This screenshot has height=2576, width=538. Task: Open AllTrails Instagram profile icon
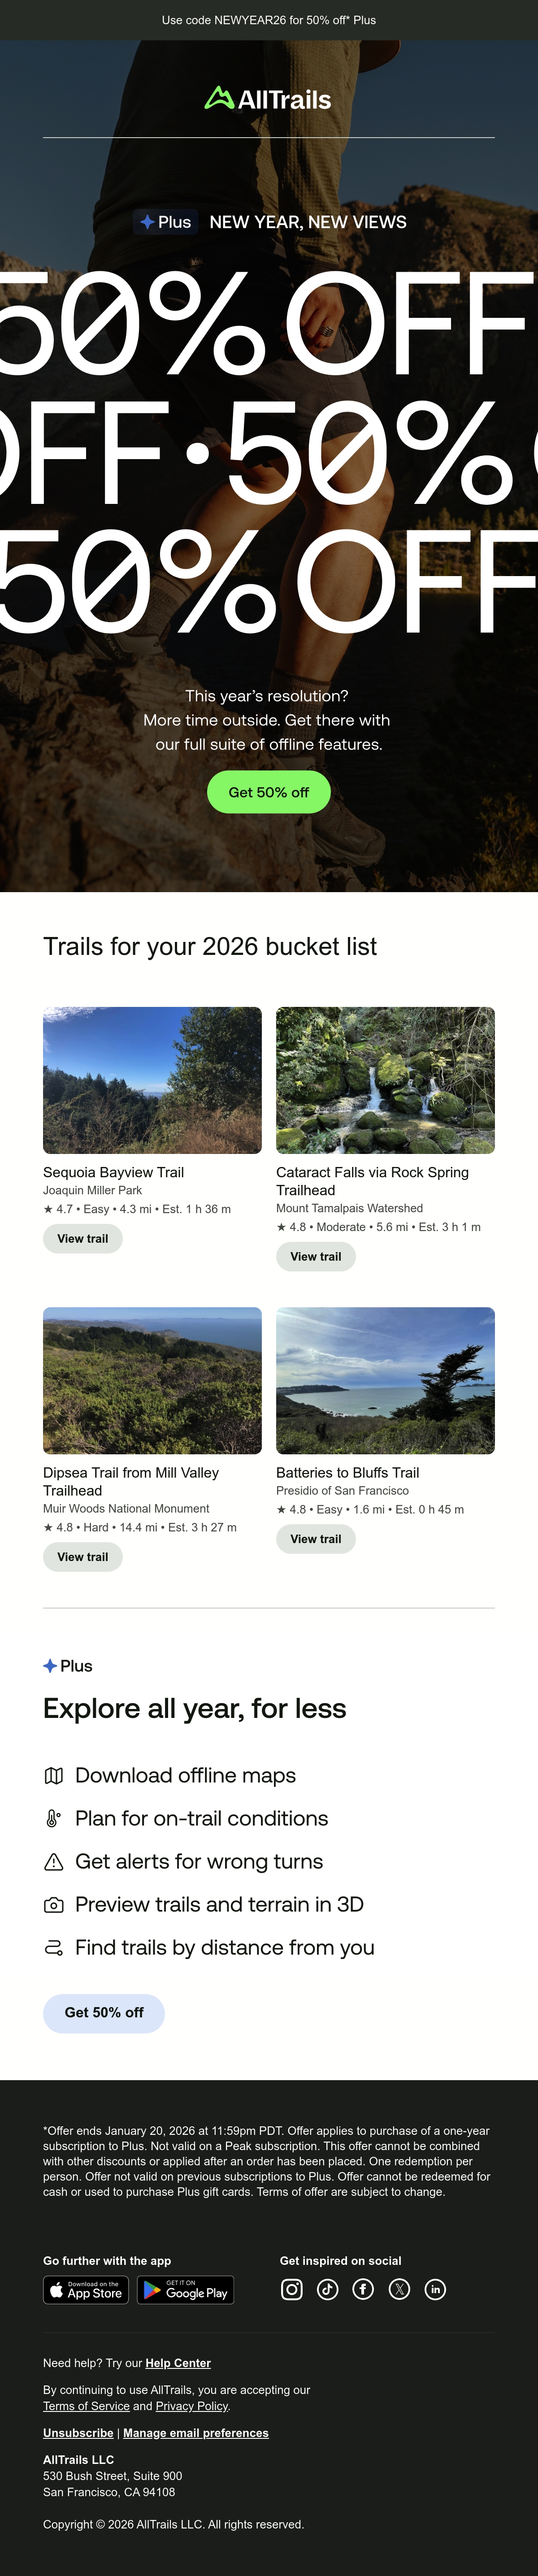pyautogui.click(x=292, y=2289)
